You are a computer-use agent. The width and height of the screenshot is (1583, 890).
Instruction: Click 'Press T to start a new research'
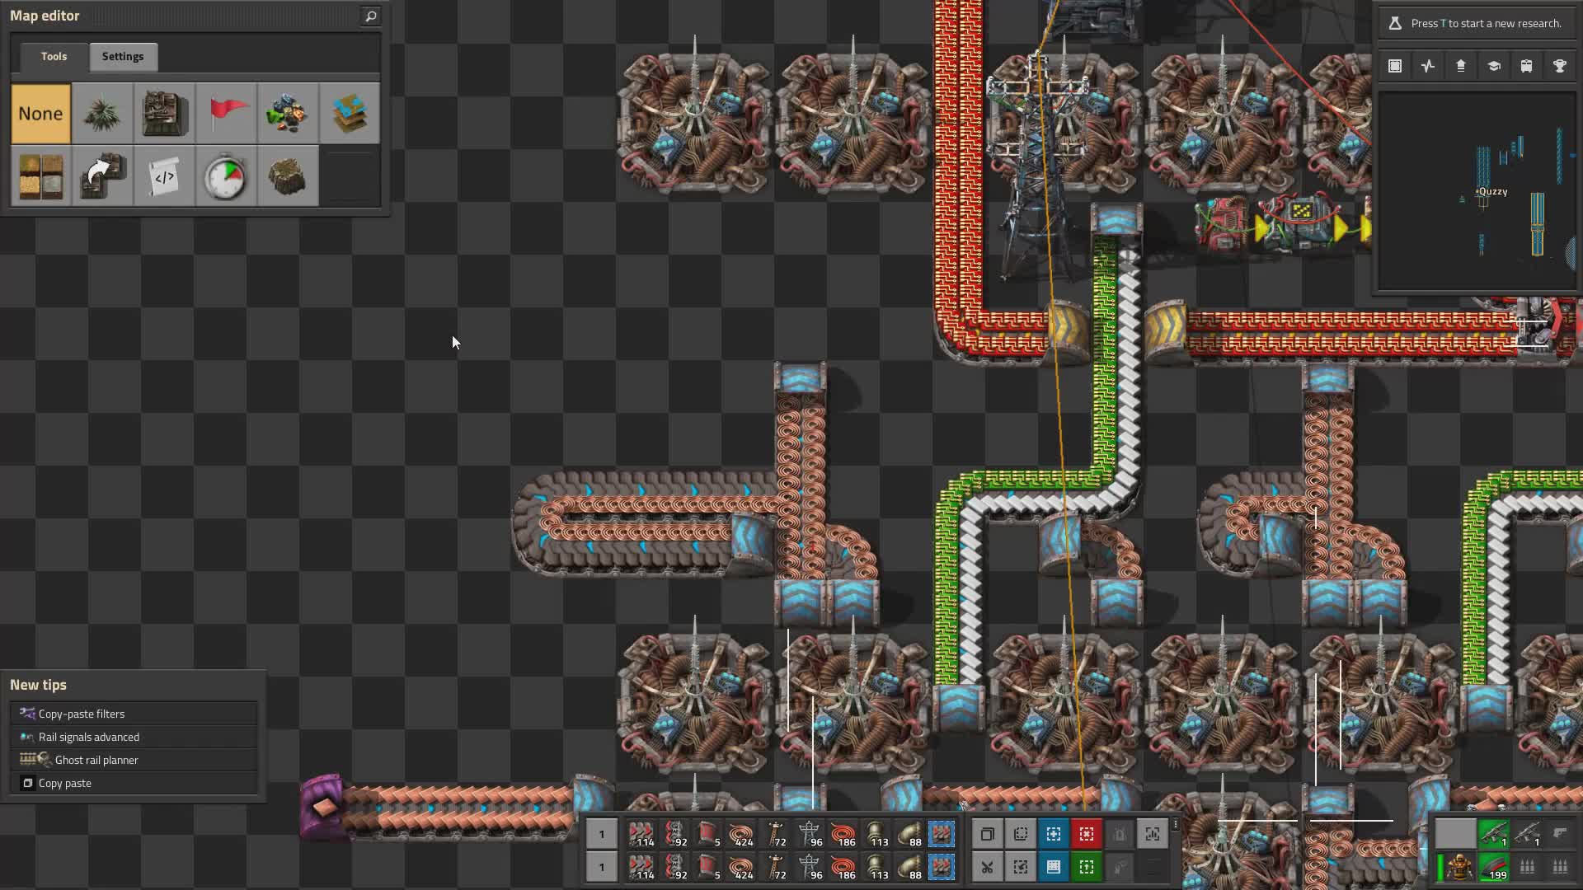pos(1476,22)
